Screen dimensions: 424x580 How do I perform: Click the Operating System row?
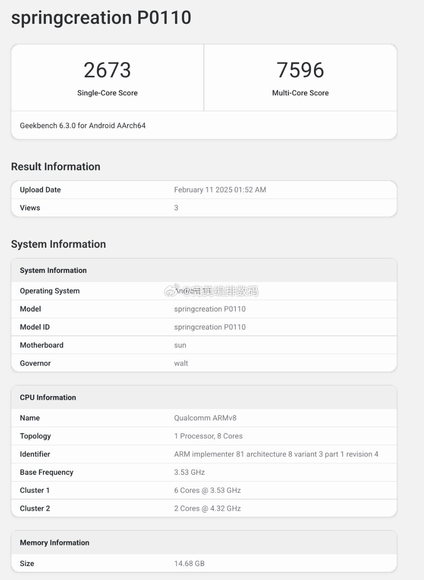[x=203, y=291]
